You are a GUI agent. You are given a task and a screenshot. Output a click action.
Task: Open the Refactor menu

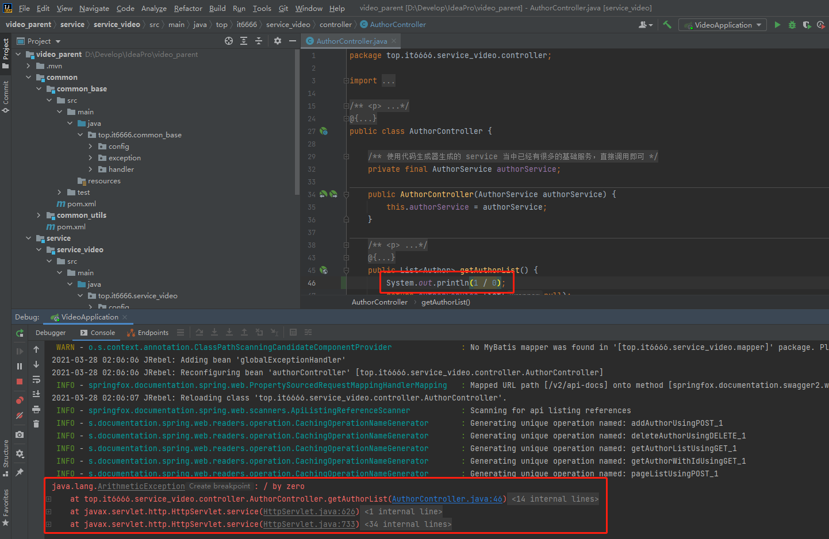pyautogui.click(x=188, y=8)
